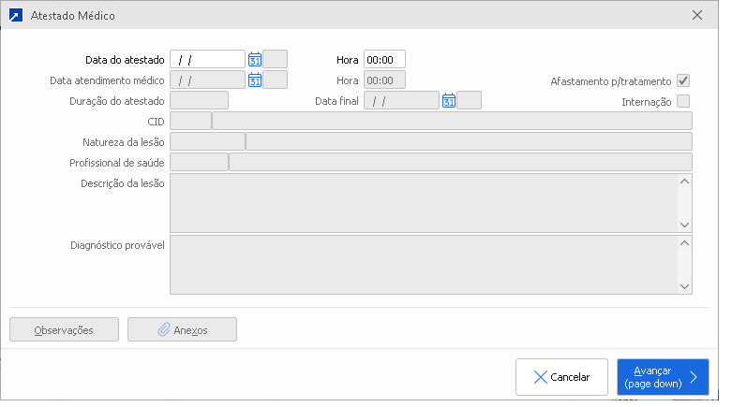The width and height of the screenshot is (732, 407).
Task: Open calendar picker for Data do atestado
Action: point(255,60)
